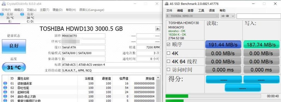
Task: Open 语言 menu in AS SSD Benchmark
Action: tap(212, 11)
